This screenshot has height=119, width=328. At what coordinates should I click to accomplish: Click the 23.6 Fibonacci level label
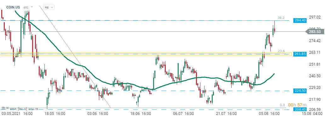pos(281,51)
